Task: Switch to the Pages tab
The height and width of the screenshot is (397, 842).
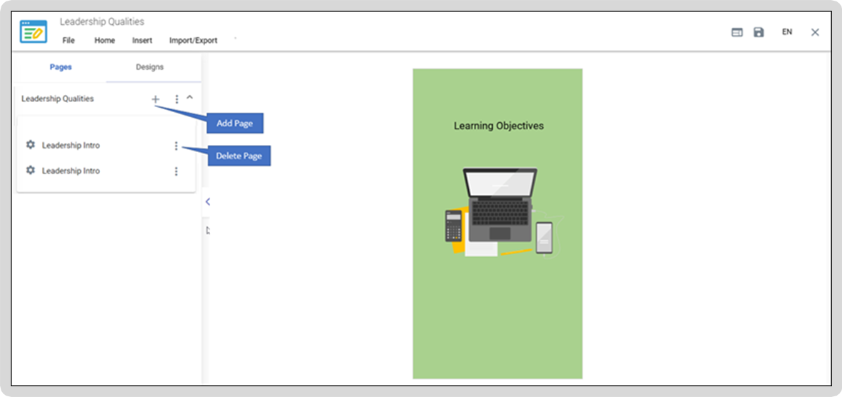Action: [61, 67]
